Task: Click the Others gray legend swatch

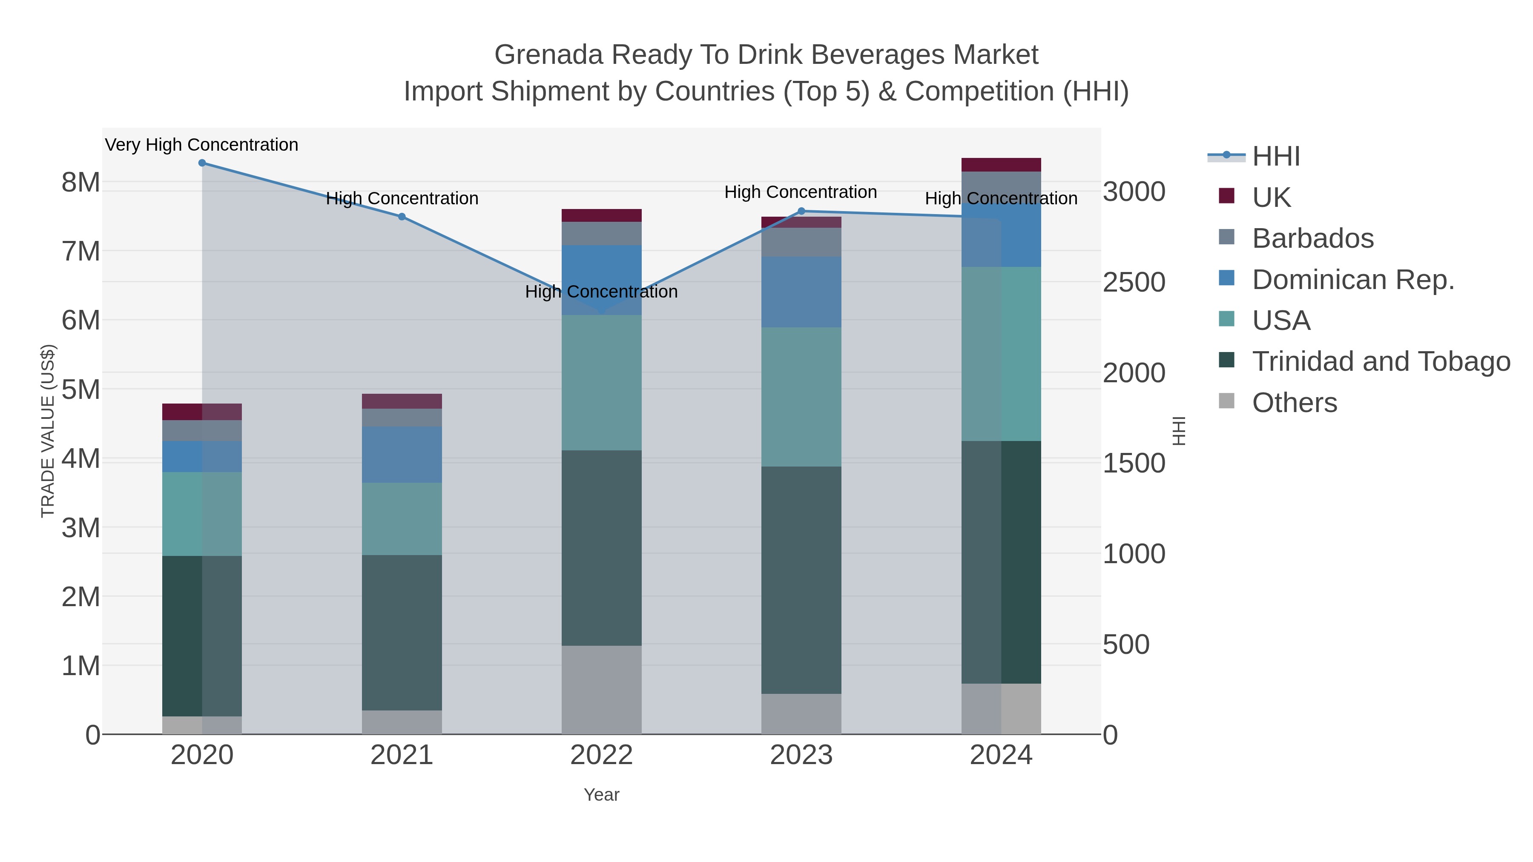Action: 1226,401
